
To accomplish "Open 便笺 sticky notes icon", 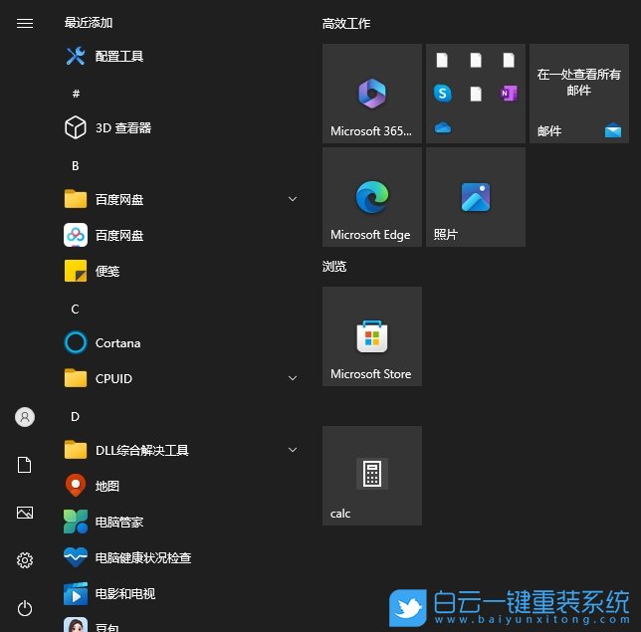I will [76, 271].
